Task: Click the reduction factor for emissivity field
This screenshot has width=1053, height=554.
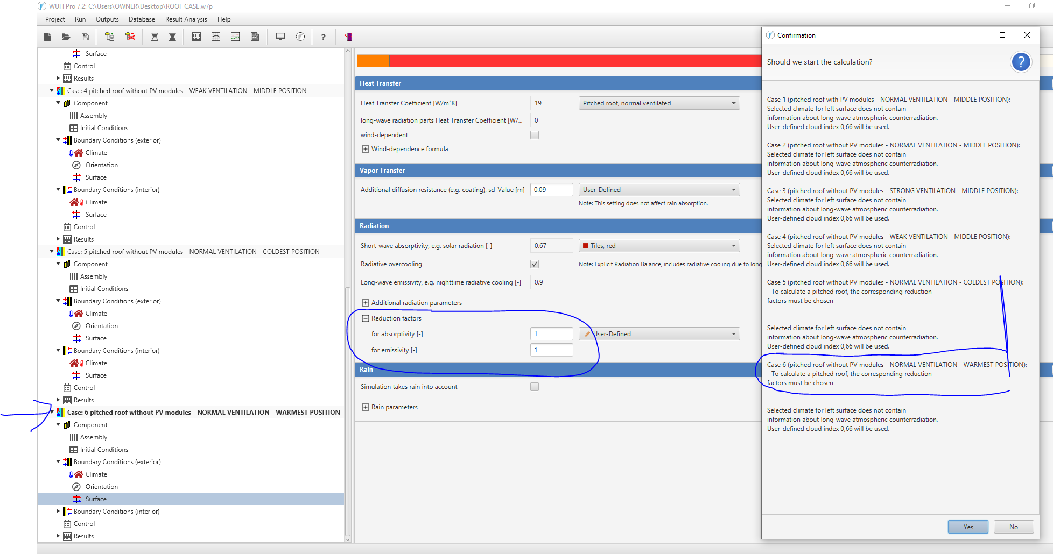Action: click(552, 350)
